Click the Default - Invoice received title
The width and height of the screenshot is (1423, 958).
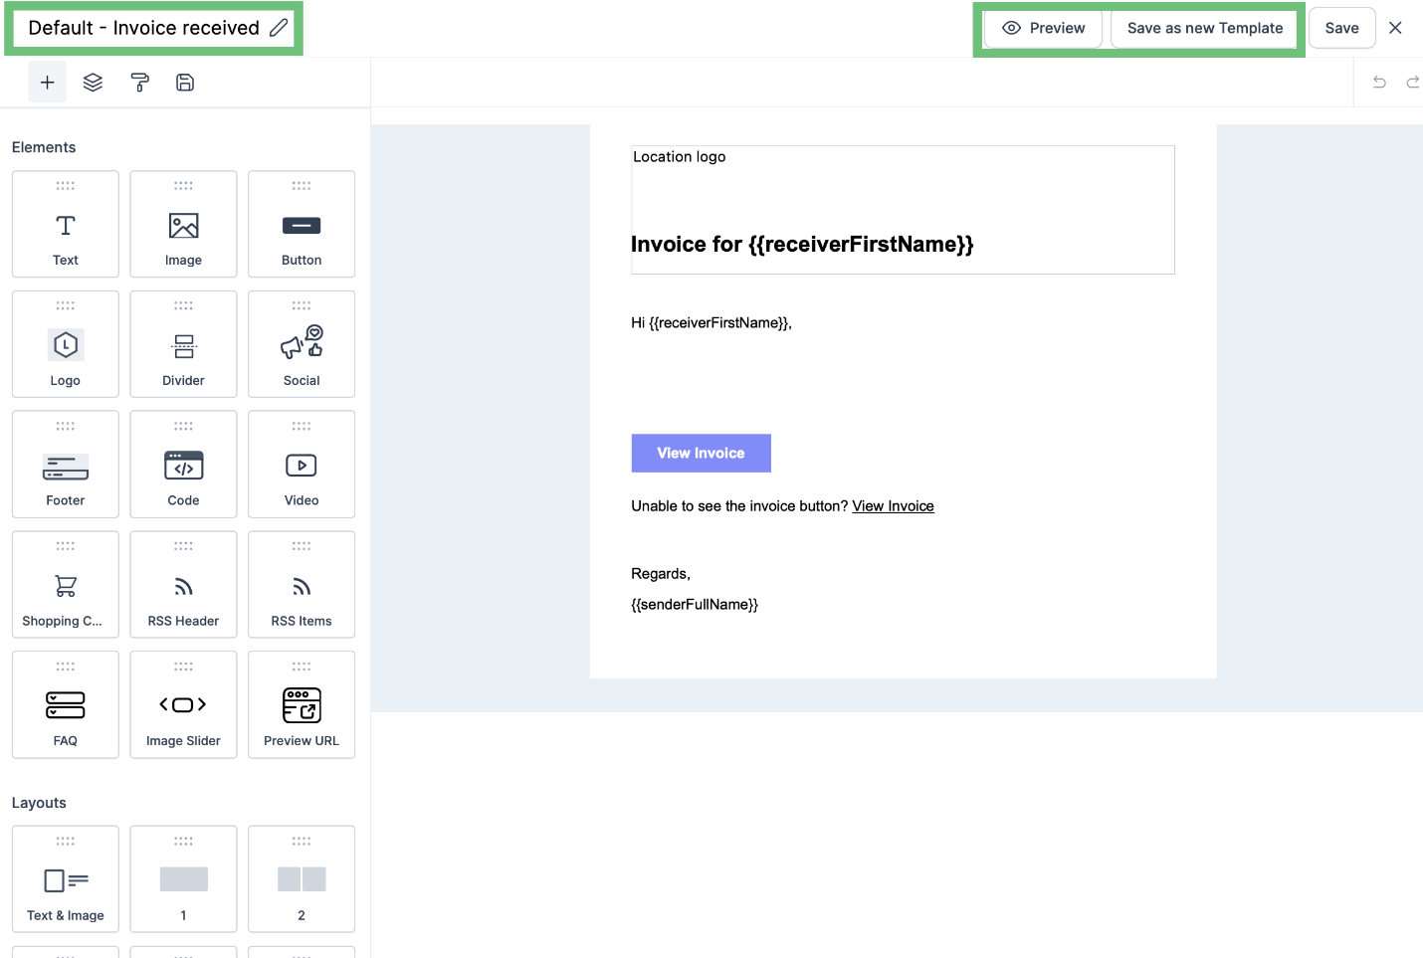coord(143,28)
